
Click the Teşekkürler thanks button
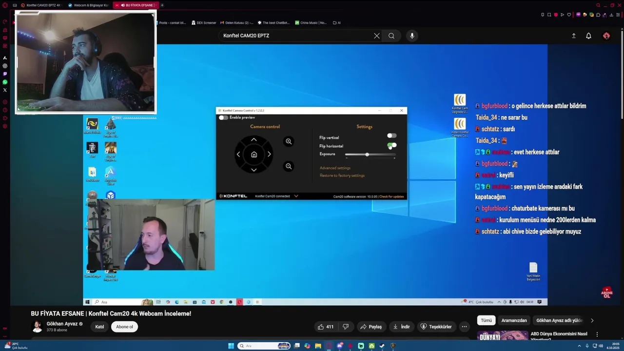point(436,327)
